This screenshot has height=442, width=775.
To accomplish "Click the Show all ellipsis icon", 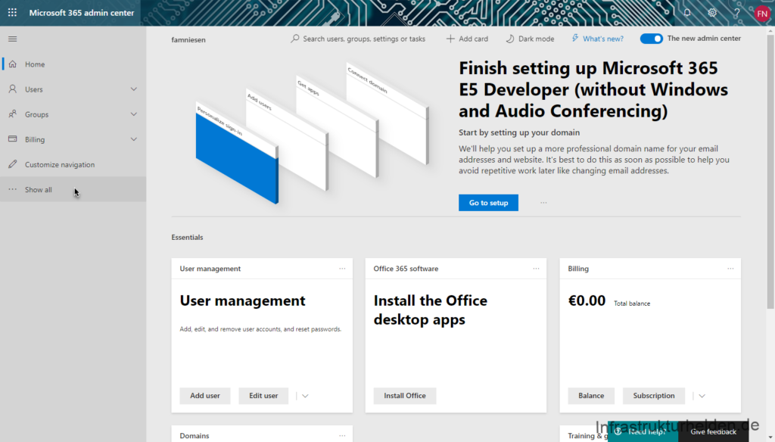I will [x=13, y=189].
